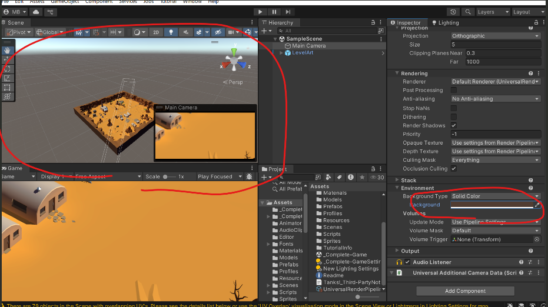The height and width of the screenshot is (307, 548).
Task: Open the Layout dropdown
Action: 529,12
